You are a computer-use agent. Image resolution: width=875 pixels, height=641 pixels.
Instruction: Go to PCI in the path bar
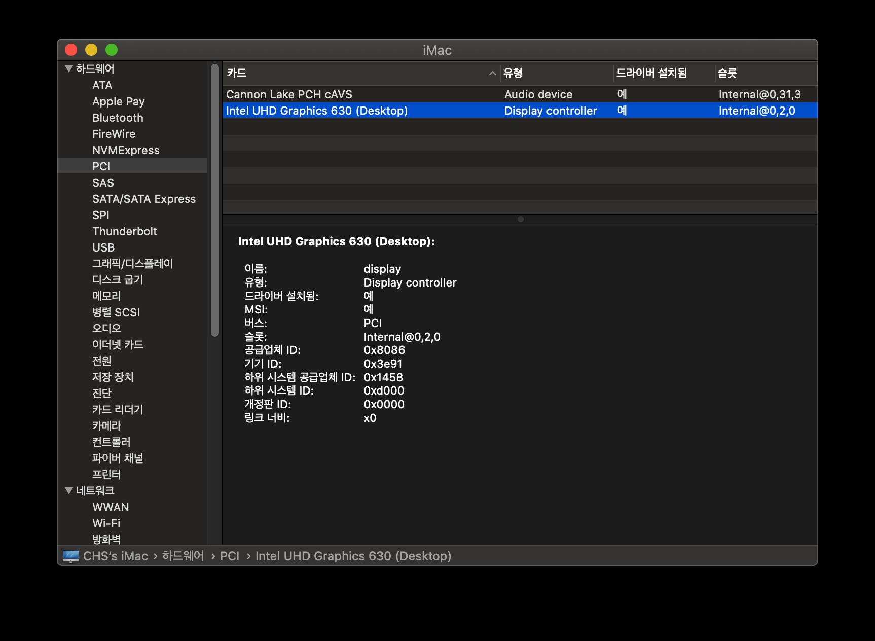(230, 556)
